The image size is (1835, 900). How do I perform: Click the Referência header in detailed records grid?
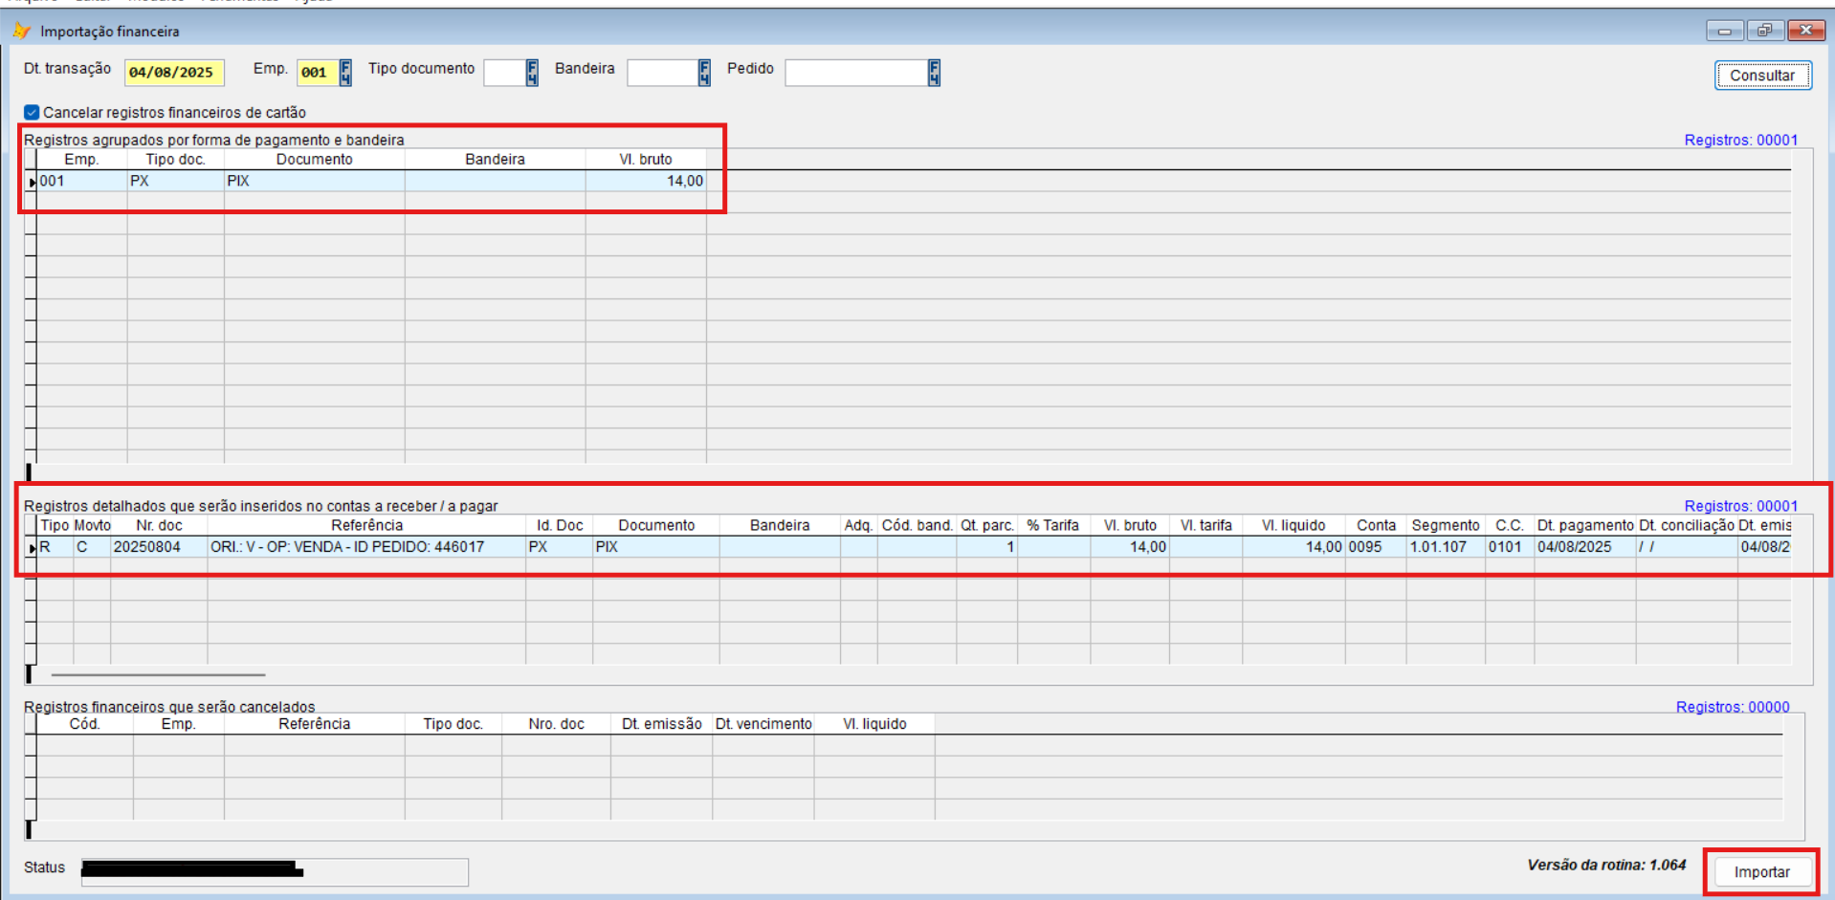click(366, 526)
